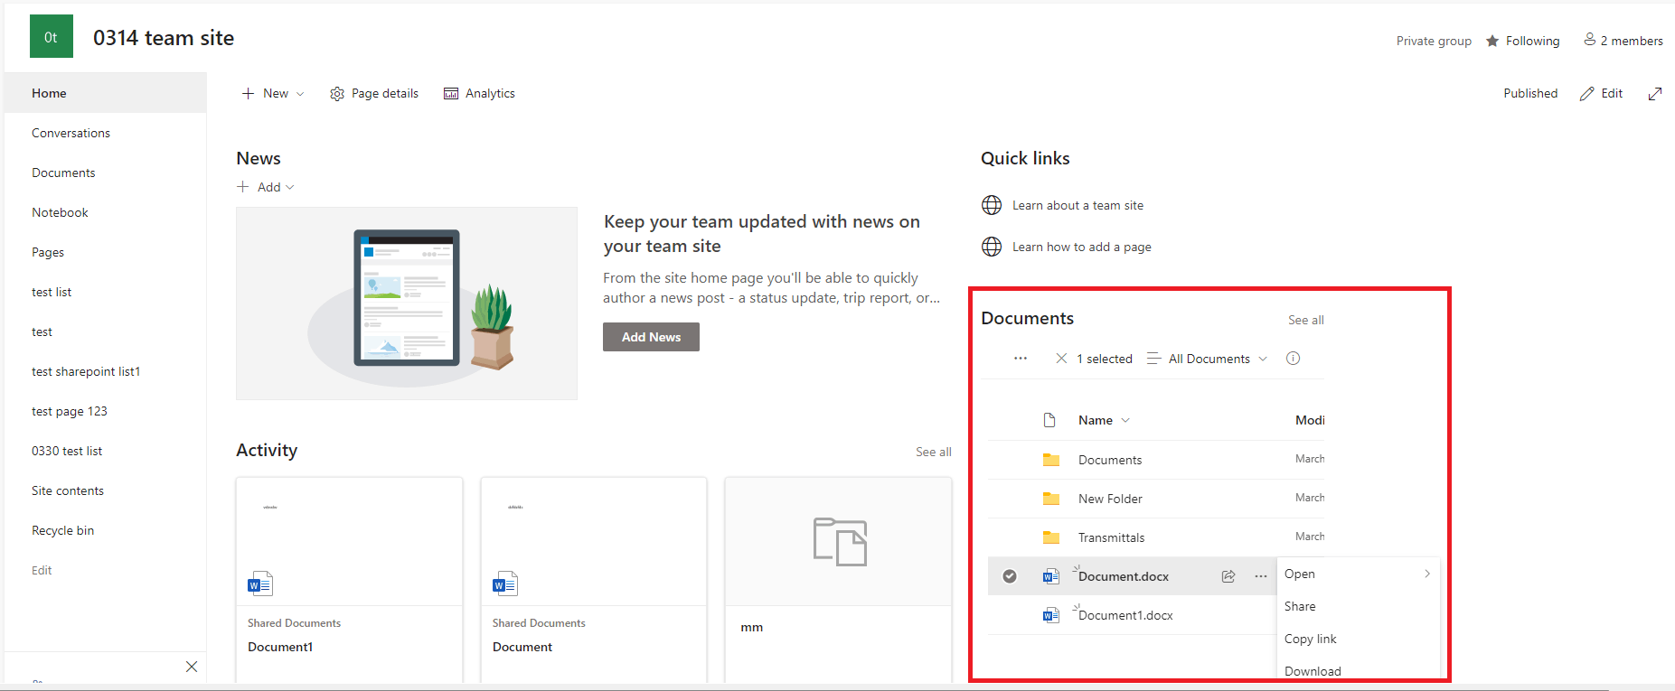Choose Share in the context menu

[1300, 606]
